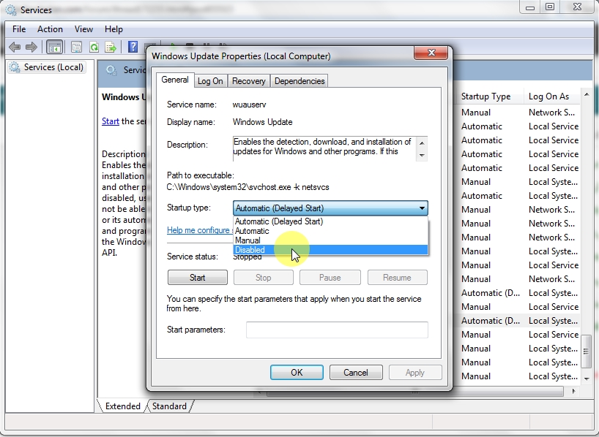
Task: Switch to the Log On tab
Action: click(x=210, y=81)
